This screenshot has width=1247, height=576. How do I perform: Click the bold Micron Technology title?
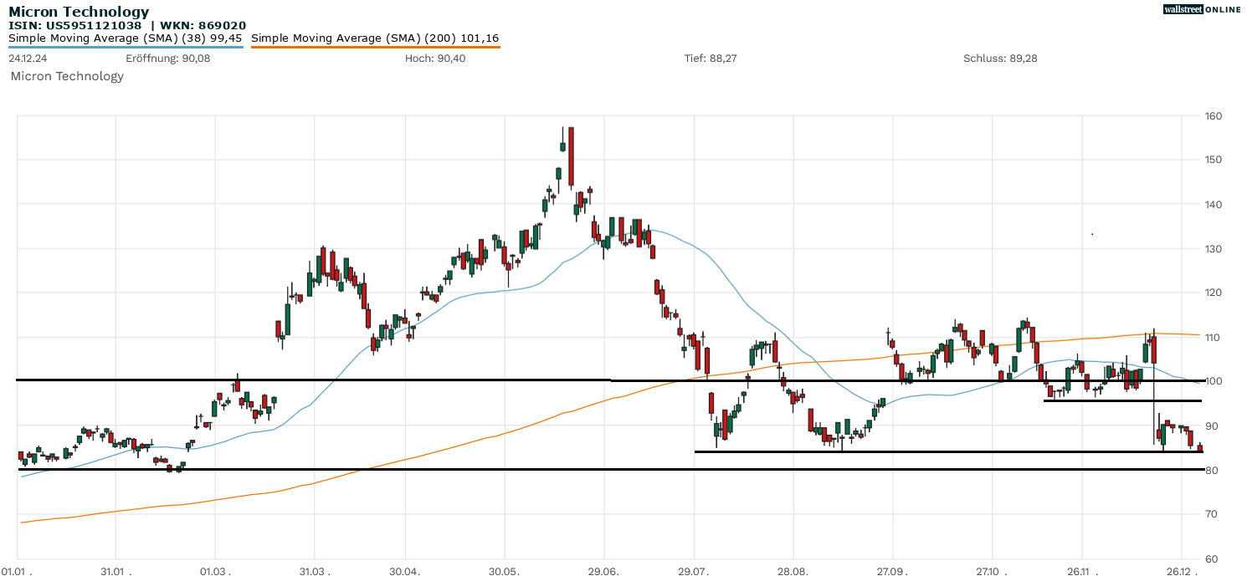[x=79, y=12]
